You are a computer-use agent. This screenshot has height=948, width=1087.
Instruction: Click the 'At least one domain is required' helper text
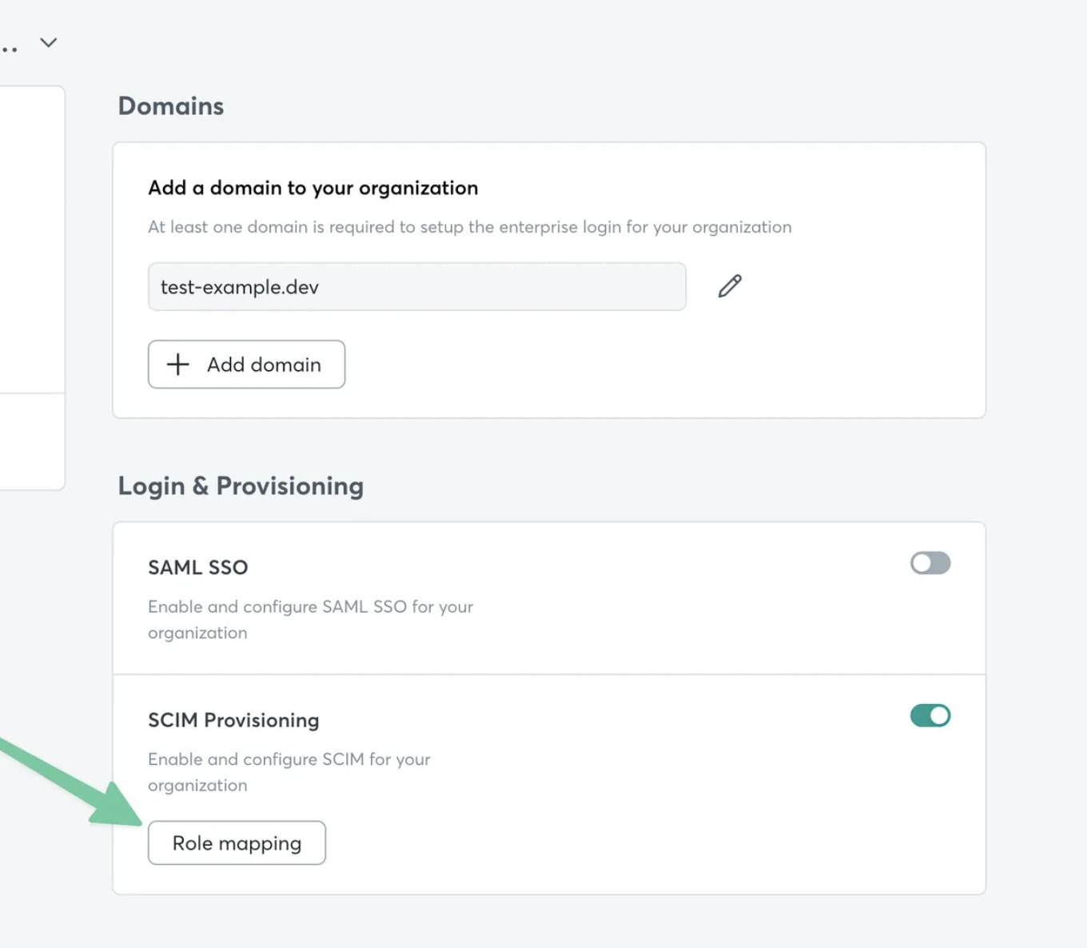[x=470, y=227]
